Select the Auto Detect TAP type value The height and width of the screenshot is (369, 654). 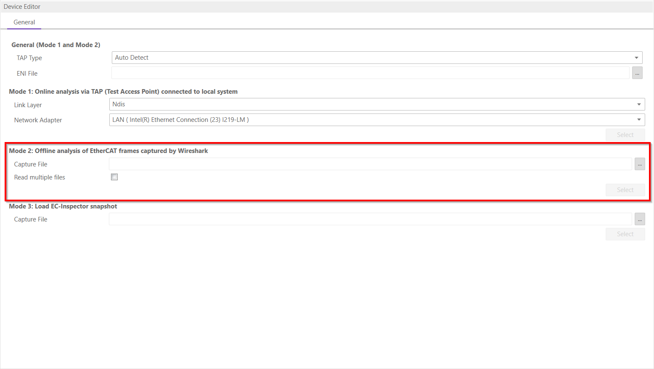(132, 57)
